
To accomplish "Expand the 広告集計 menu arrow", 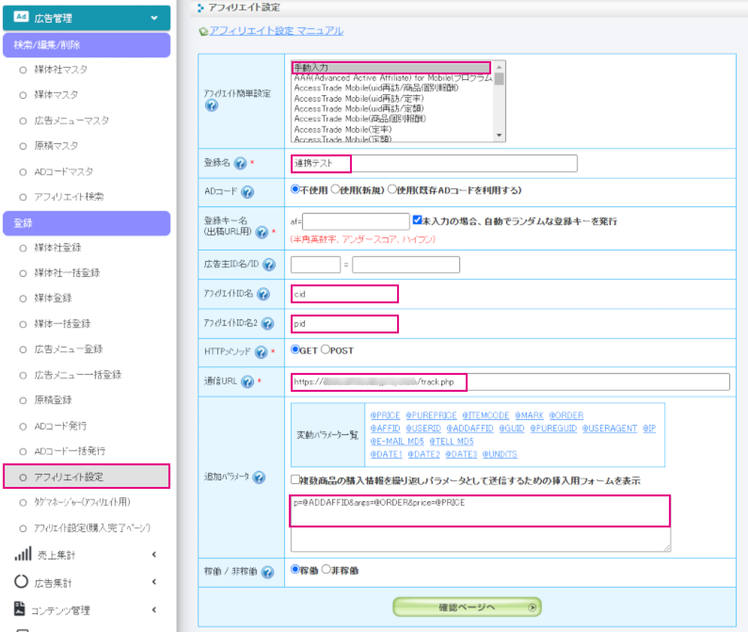I will (x=154, y=582).
